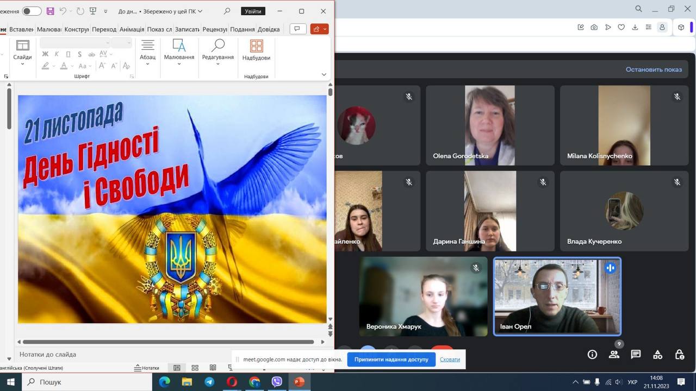Image resolution: width=696 pixels, height=391 pixels.
Task: Click the Save icon in PowerPoint title bar
Action: point(51,11)
